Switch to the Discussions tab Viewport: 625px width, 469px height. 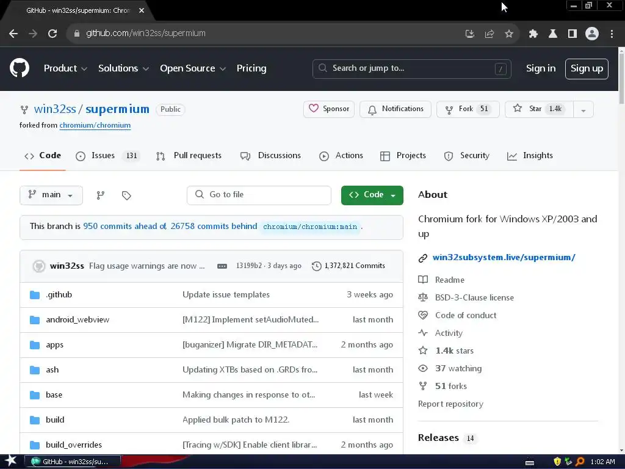pos(270,156)
